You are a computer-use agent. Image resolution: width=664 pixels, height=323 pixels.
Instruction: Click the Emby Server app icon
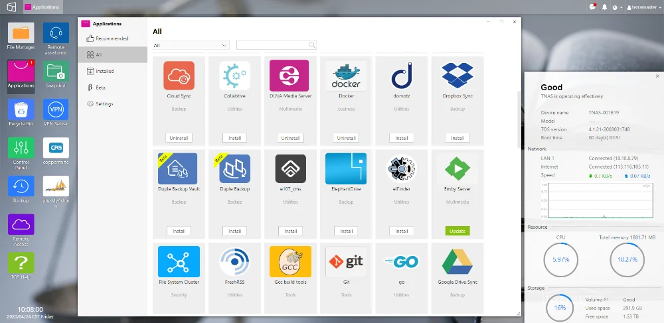(x=457, y=168)
